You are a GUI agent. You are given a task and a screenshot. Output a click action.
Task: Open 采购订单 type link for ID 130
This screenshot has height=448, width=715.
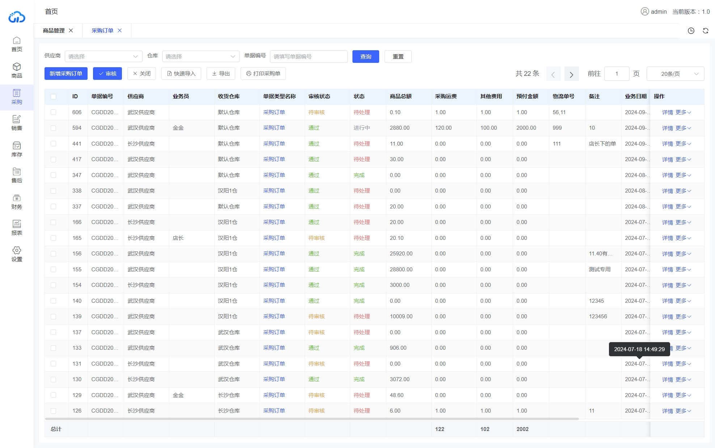pyautogui.click(x=274, y=379)
